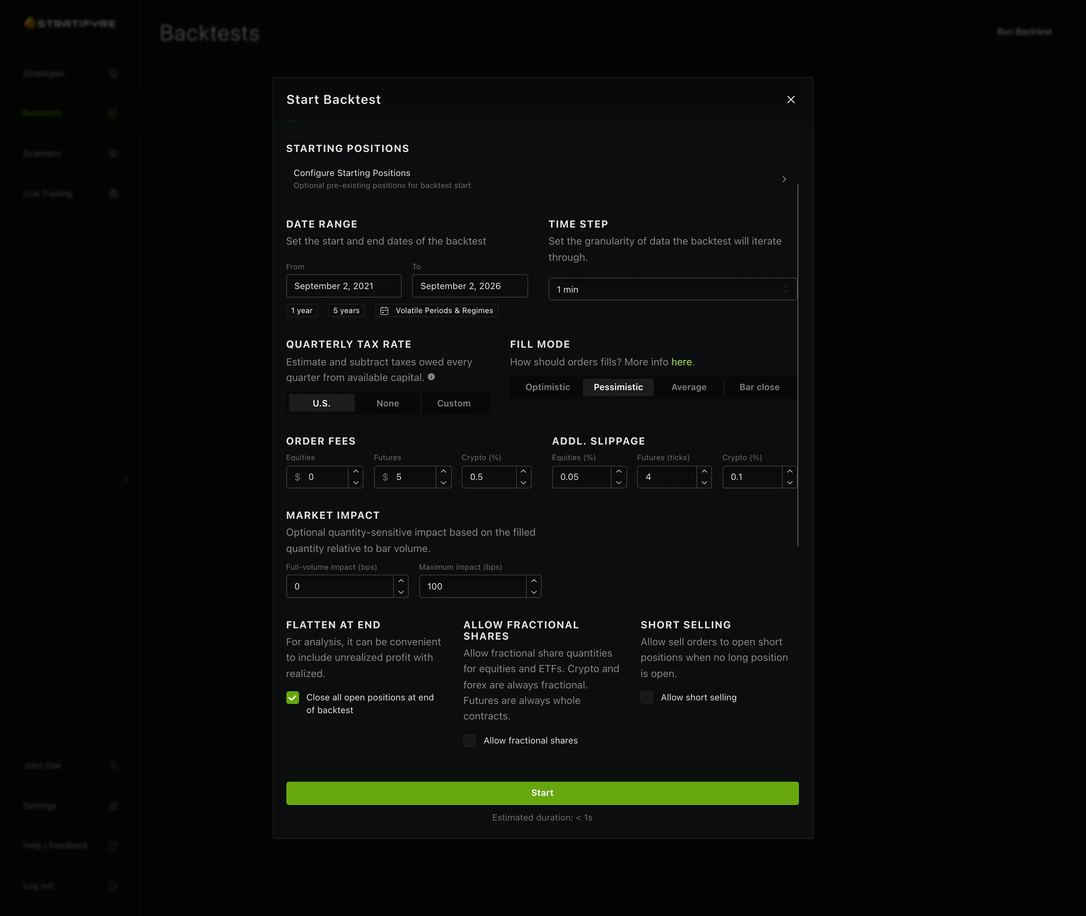Click Maximum impact bps field
Screen dimensions: 1086x916
coord(473,586)
